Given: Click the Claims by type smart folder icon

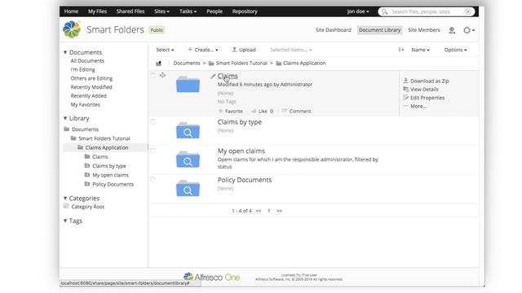Looking at the screenshot, I should 188,130.
